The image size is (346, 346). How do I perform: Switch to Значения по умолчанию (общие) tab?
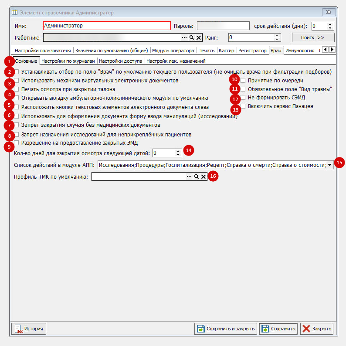click(112, 51)
